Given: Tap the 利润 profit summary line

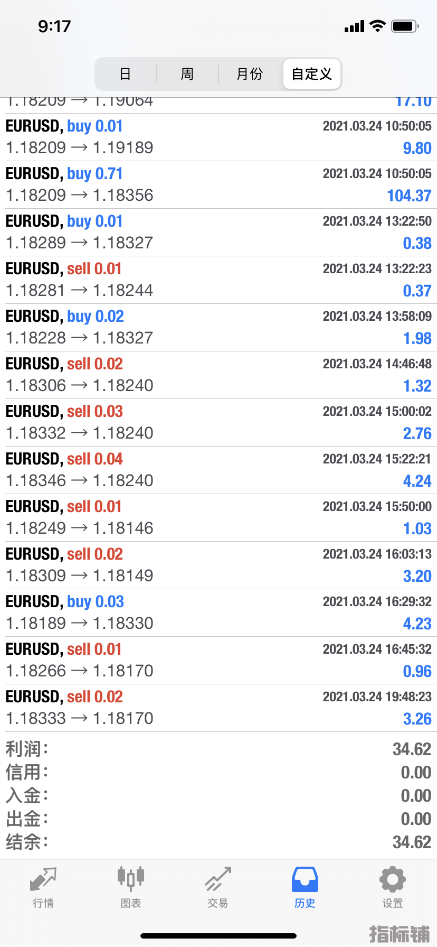Looking at the screenshot, I should pyautogui.click(x=218, y=749).
